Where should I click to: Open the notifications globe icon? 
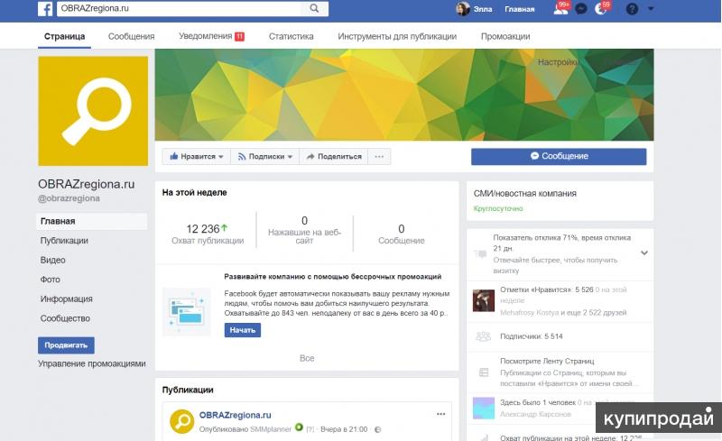pyautogui.click(x=600, y=9)
